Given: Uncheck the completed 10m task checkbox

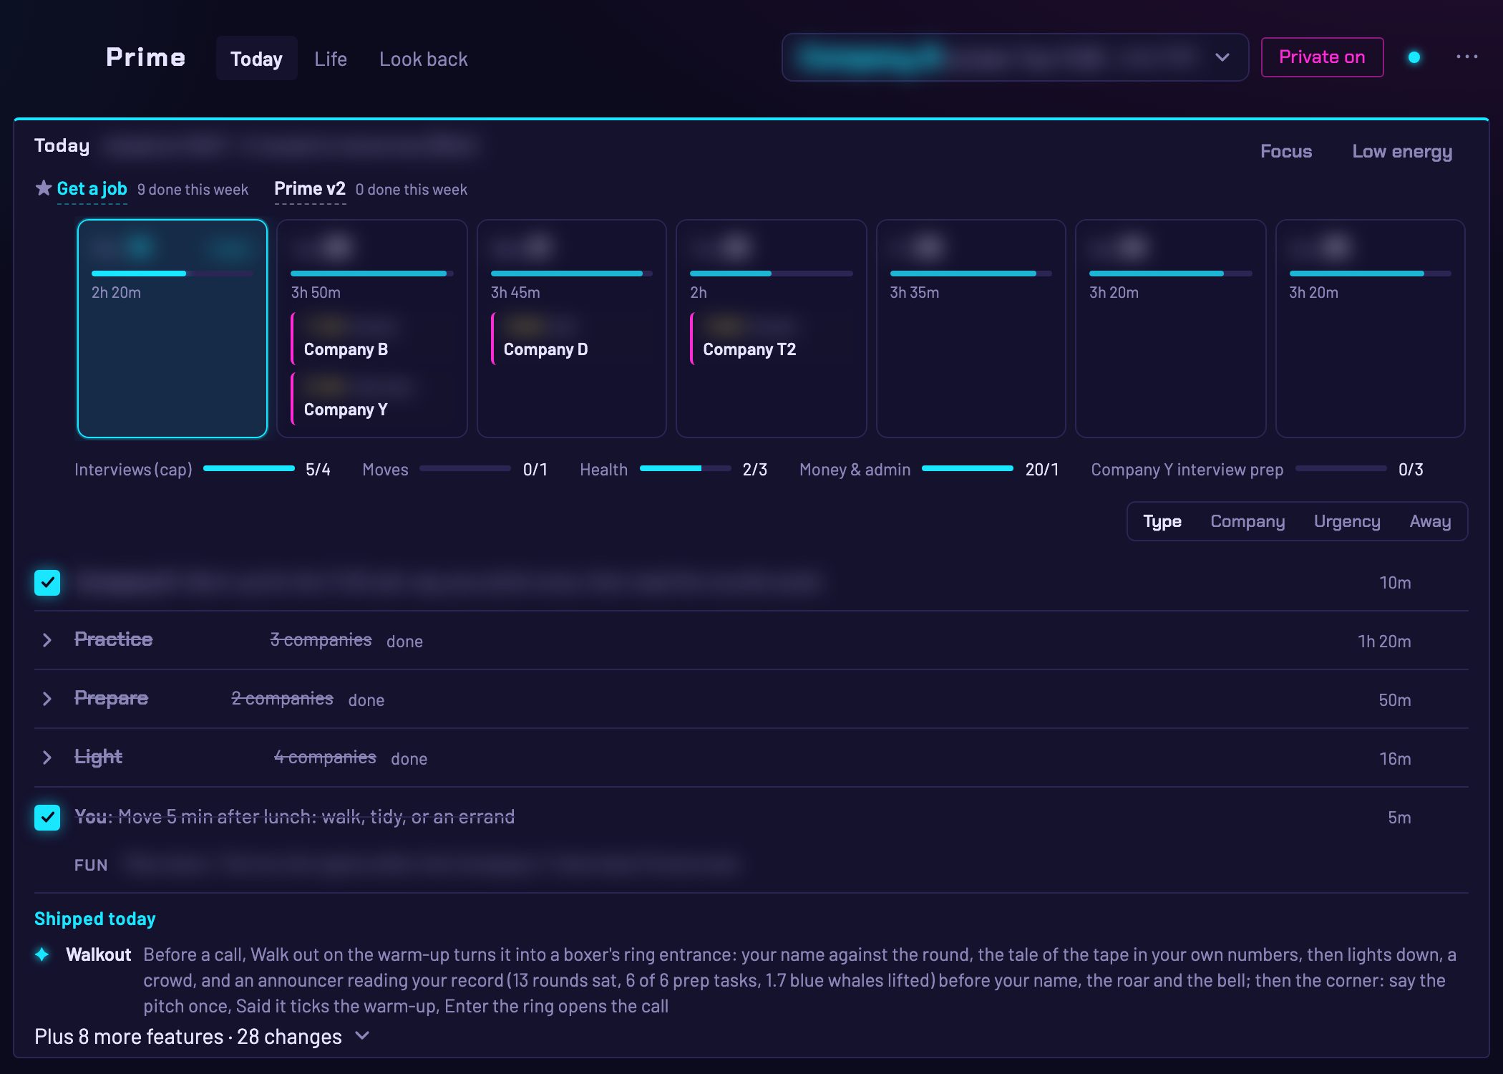Looking at the screenshot, I should click(x=47, y=583).
